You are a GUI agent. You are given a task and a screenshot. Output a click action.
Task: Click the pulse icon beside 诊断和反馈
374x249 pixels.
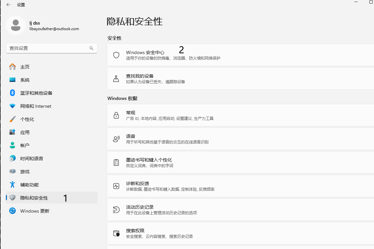click(116, 186)
